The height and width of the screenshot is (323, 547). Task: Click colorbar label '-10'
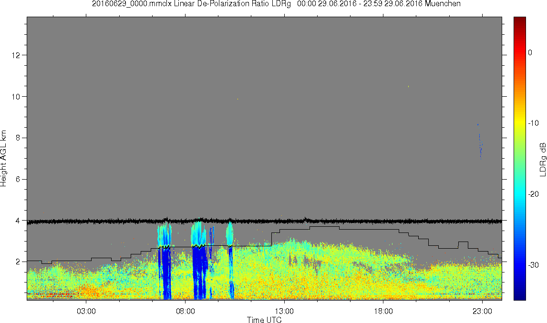point(533,123)
